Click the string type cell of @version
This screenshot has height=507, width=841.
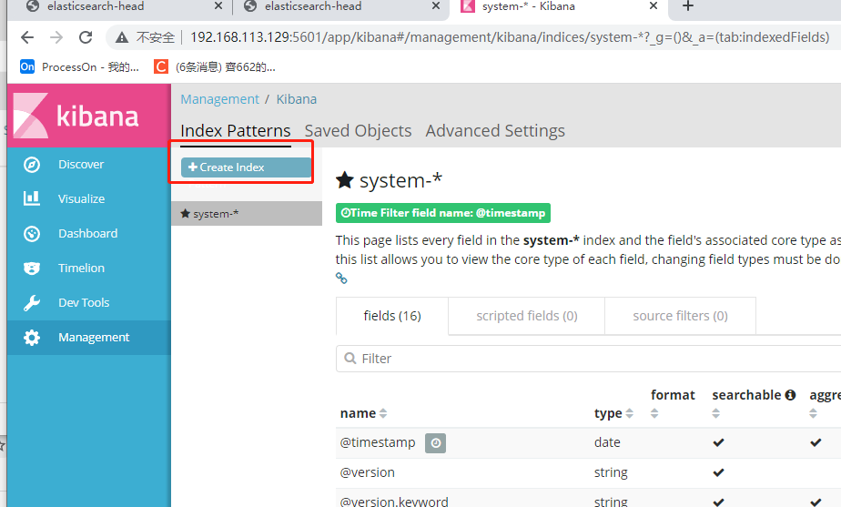point(611,472)
